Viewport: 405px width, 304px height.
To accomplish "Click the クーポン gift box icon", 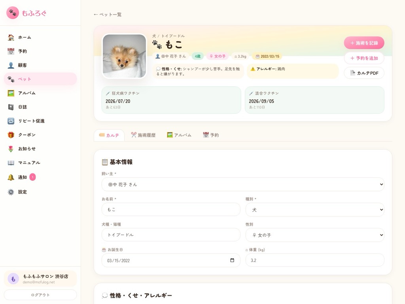I will click(x=11, y=135).
